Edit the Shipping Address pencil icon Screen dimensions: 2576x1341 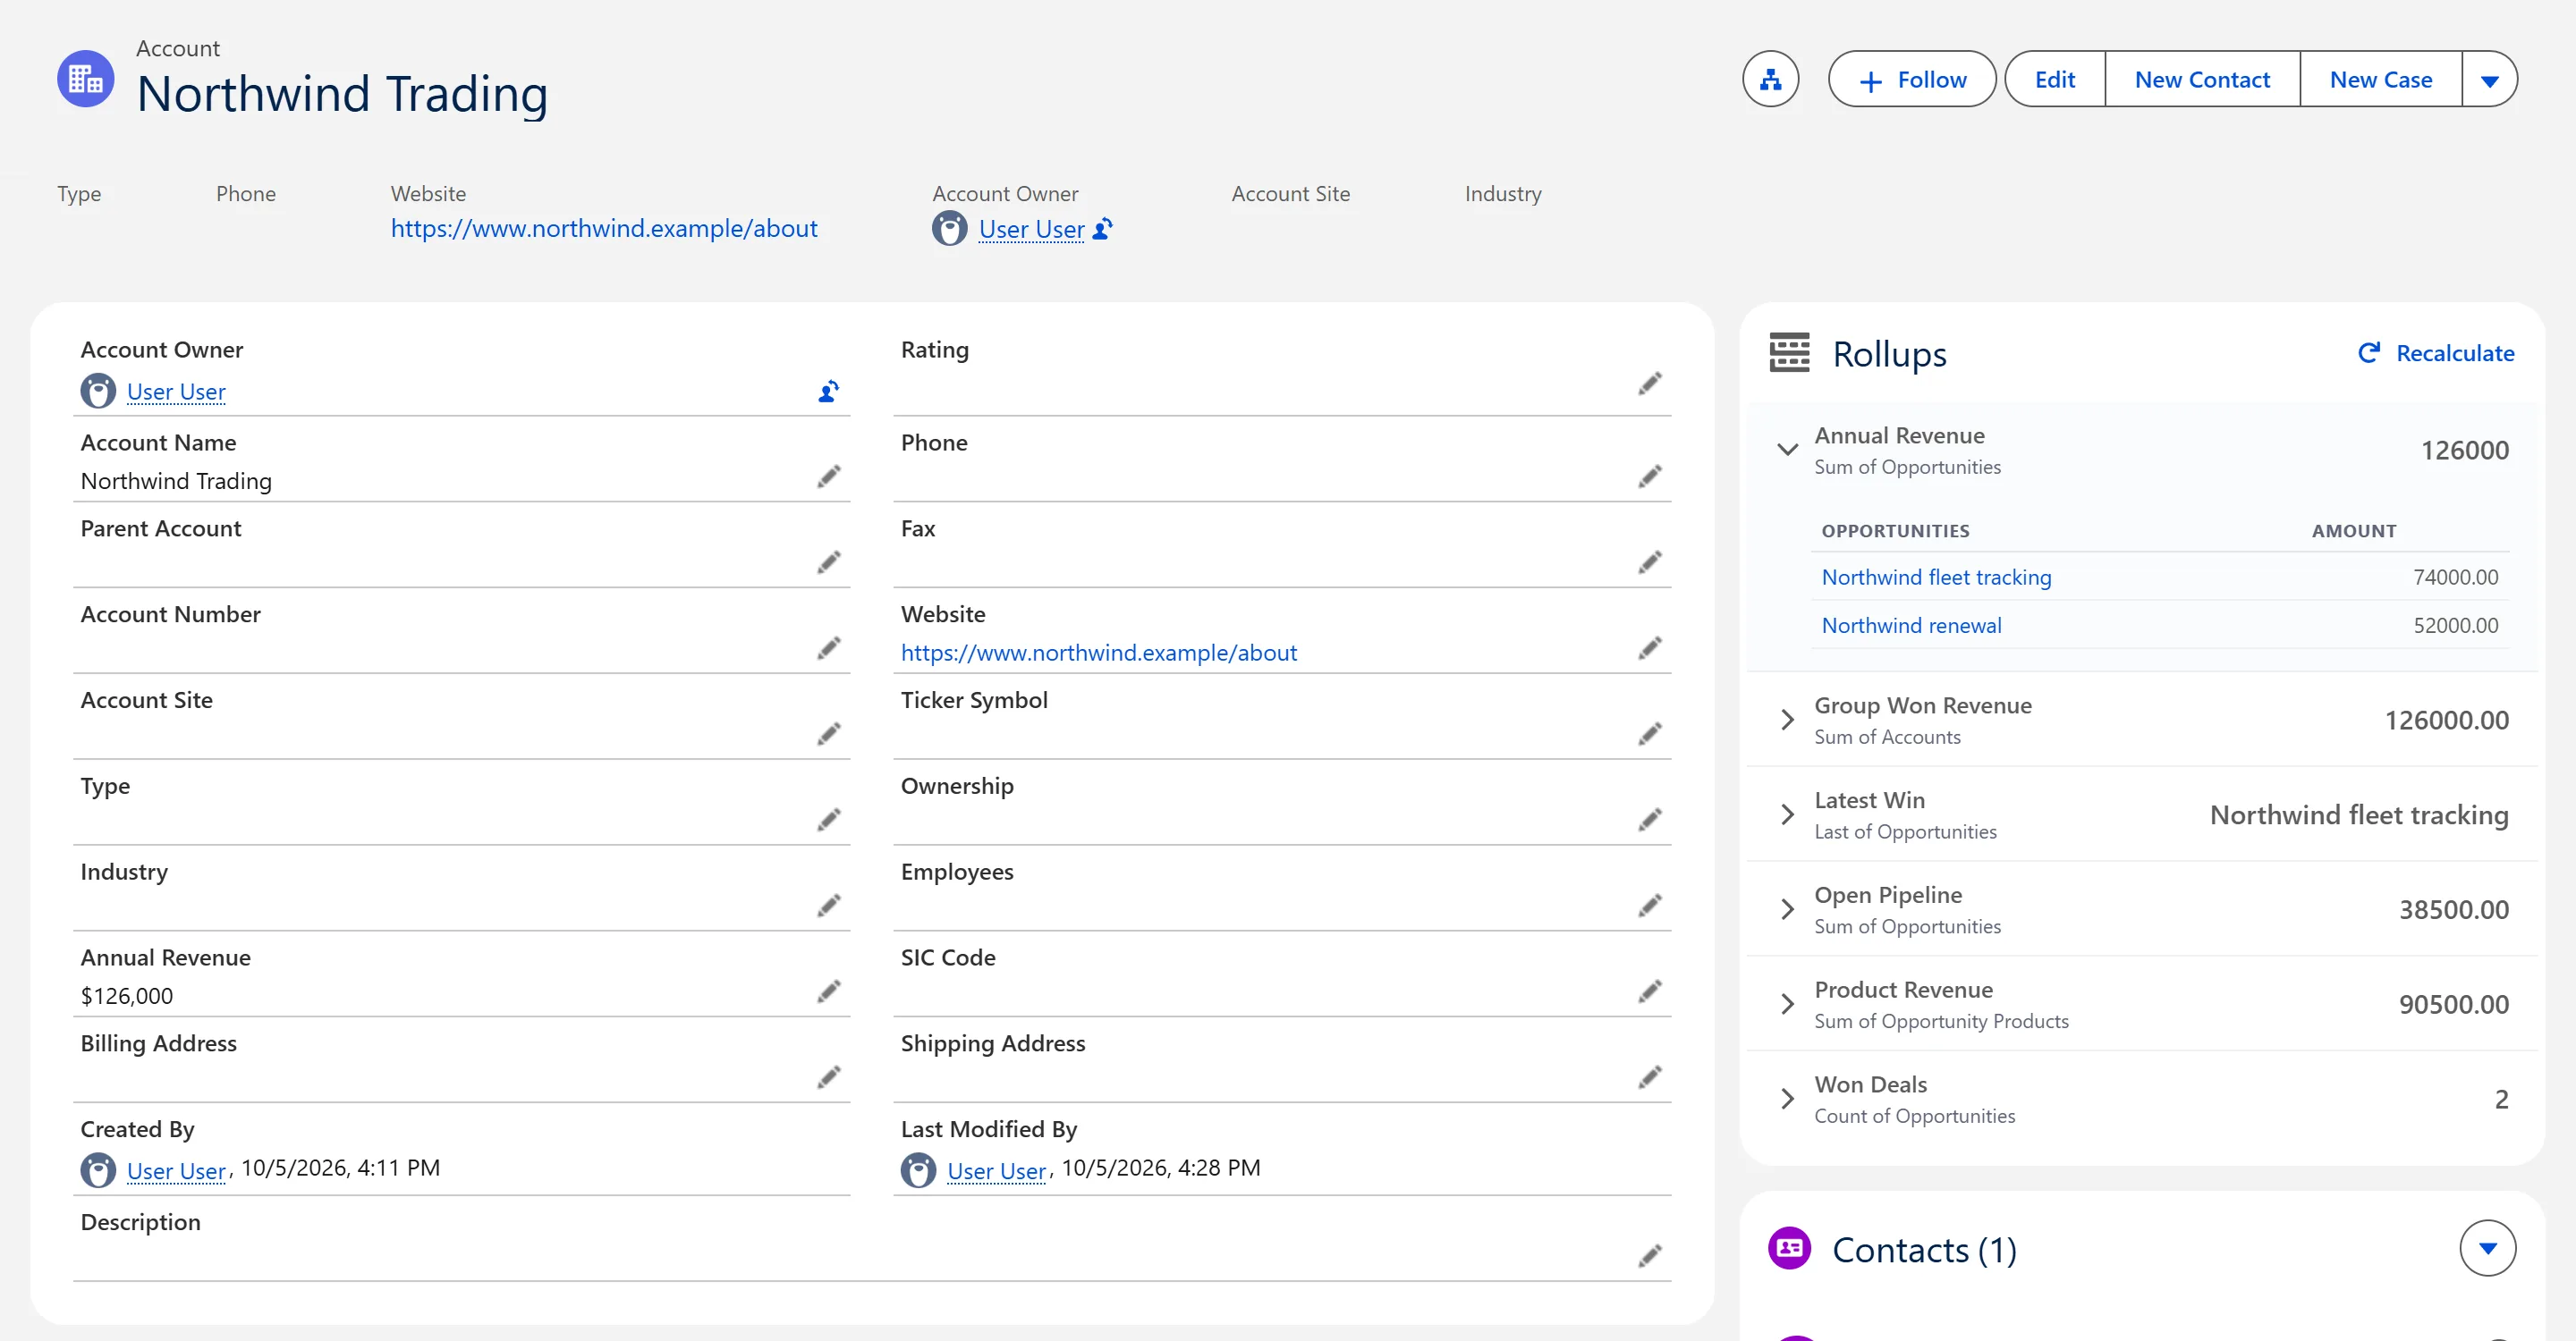click(x=1650, y=1078)
